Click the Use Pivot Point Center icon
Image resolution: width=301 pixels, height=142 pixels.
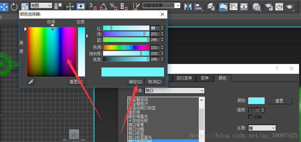coord(58,6)
